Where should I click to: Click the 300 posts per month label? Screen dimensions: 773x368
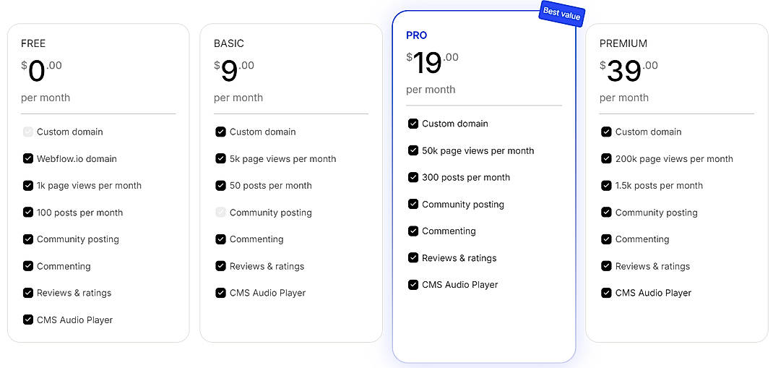click(466, 177)
